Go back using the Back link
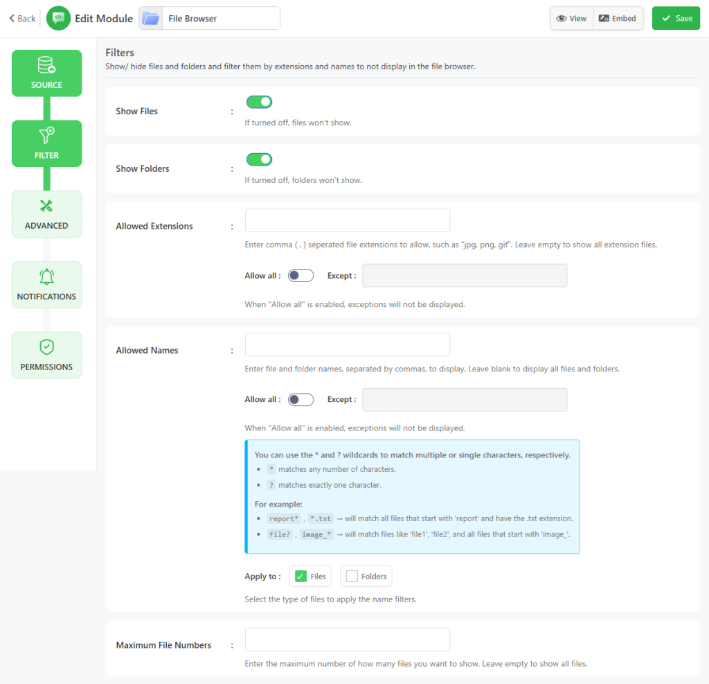The image size is (709, 684). click(22, 19)
